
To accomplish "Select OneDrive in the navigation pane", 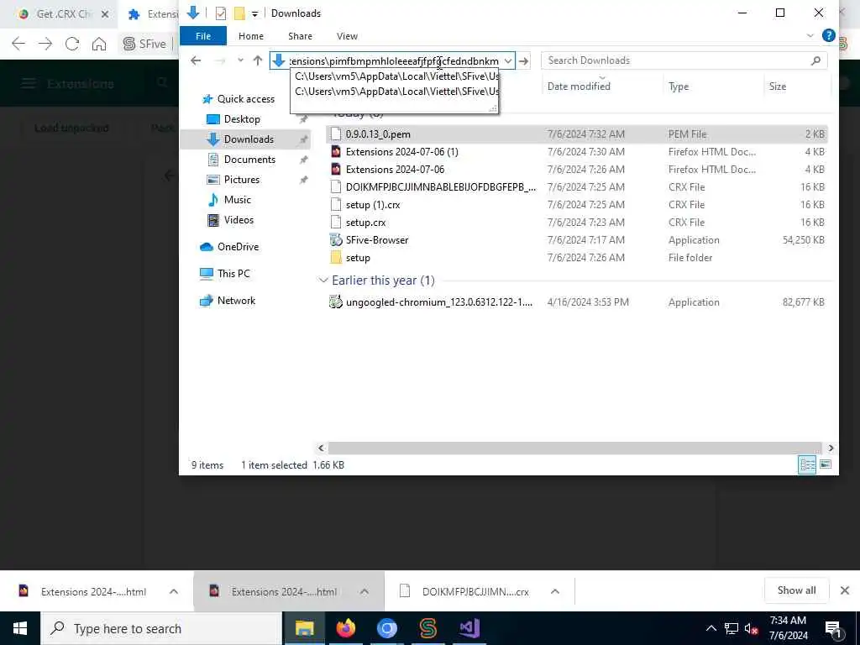I will pyautogui.click(x=238, y=247).
